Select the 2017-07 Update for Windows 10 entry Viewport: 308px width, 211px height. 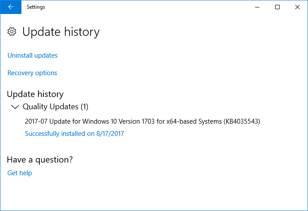point(143,121)
